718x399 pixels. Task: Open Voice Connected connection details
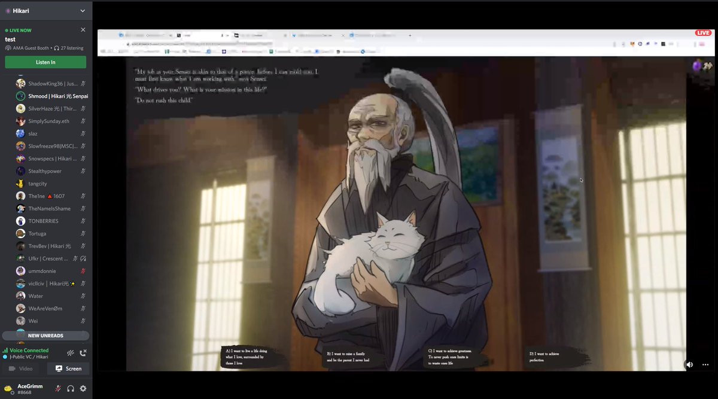click(29, 351)
